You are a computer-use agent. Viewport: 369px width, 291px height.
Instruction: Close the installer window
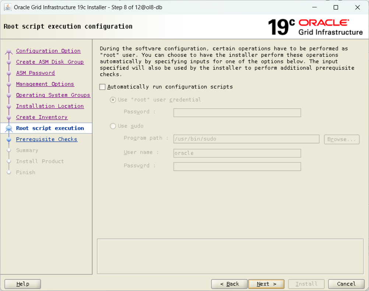tap(358, 7)
